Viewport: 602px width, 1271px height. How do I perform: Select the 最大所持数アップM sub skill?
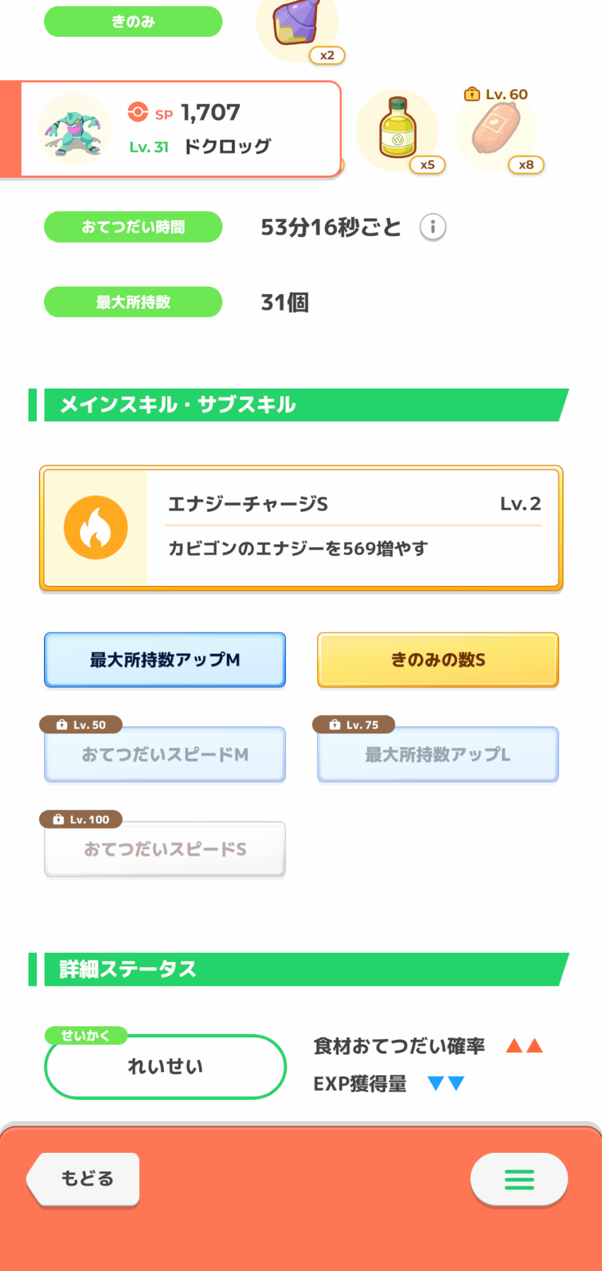pyautogui.click(x=165, y=660)
